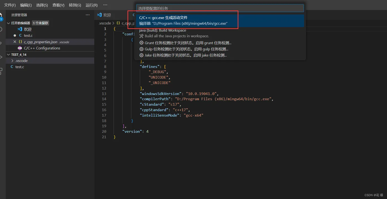Open the 查看(V) menu
The image size is (387, 199).
58,5
